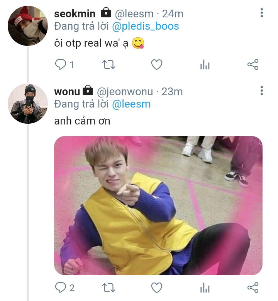This screenshot has height=301, width=278.
Task: Reply to wonu's tweet
Action: point(61,288)
